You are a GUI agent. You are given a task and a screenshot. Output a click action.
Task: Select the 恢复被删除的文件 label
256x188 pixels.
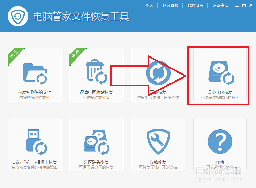click(x=35, y=92)
